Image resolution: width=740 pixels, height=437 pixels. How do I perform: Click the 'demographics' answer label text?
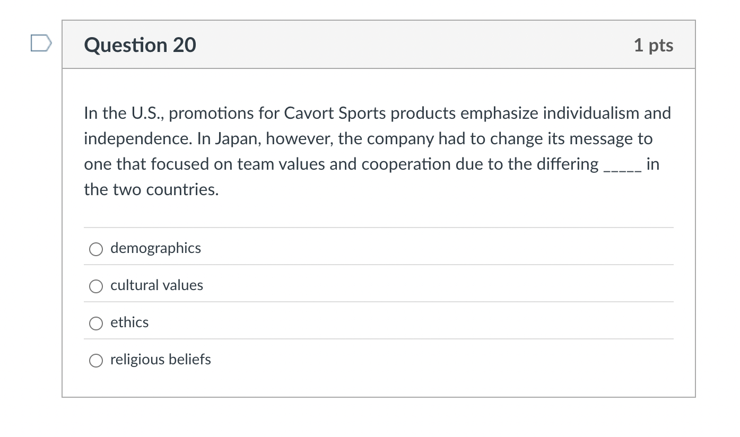(x=155, y=248)
